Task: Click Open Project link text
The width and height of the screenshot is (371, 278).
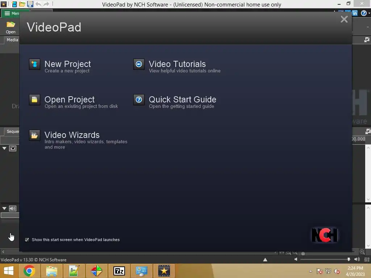Action: pyautogui.click(x=69, y=100)
